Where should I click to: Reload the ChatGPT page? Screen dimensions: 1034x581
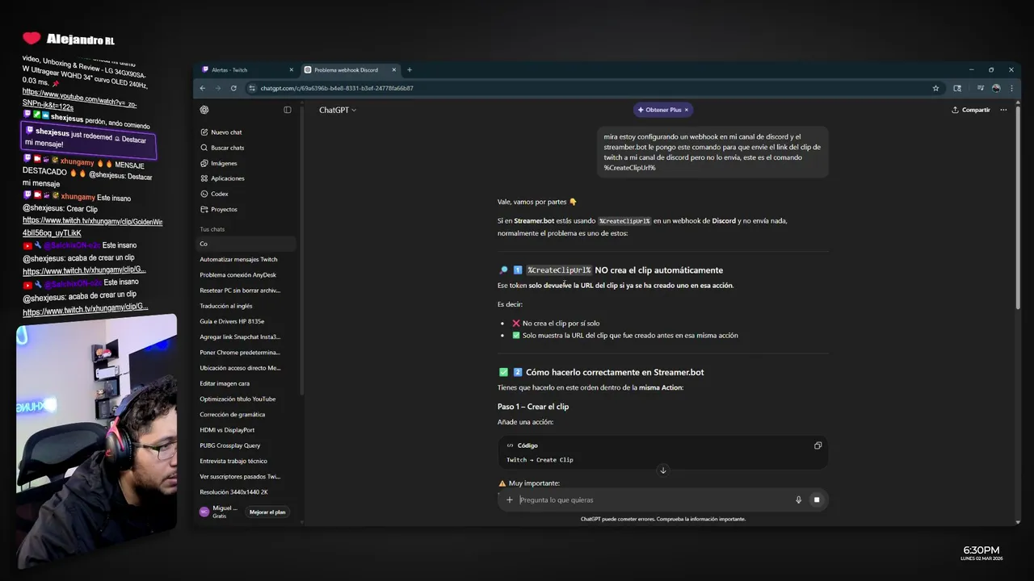(x=233, y=88)
